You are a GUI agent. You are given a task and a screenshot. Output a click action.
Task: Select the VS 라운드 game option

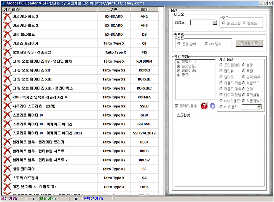click(x=221, y=107)
